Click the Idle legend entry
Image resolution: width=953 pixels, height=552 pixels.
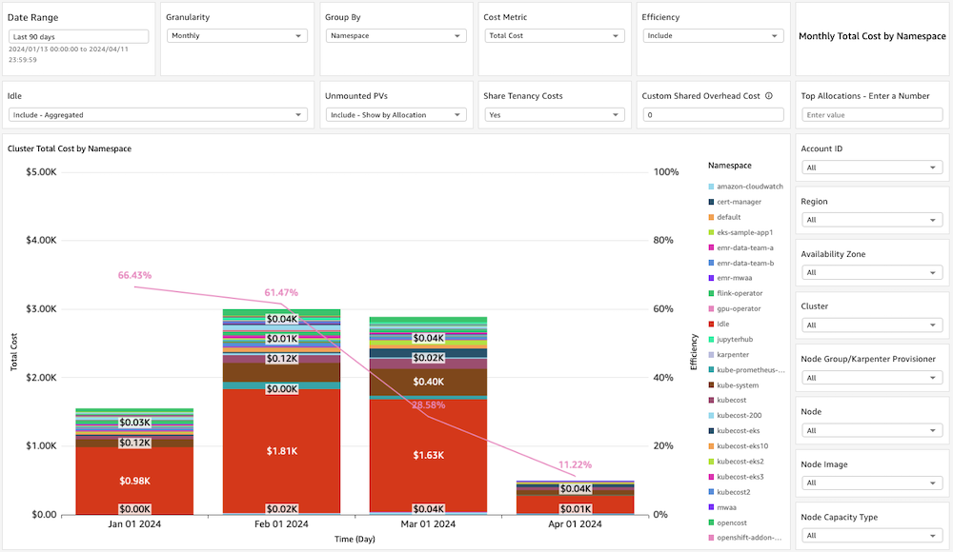[719, 325]
